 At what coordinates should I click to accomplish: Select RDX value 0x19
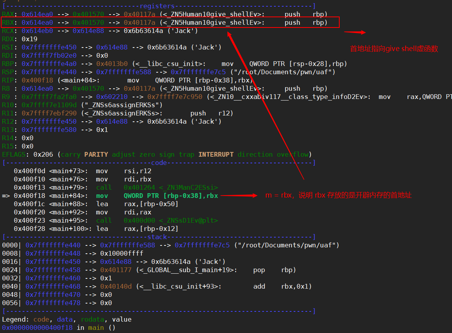pos(29,39)
